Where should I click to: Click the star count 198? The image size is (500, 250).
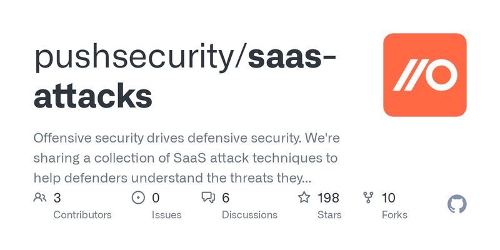pyautogui.click(x=328, y=198)
